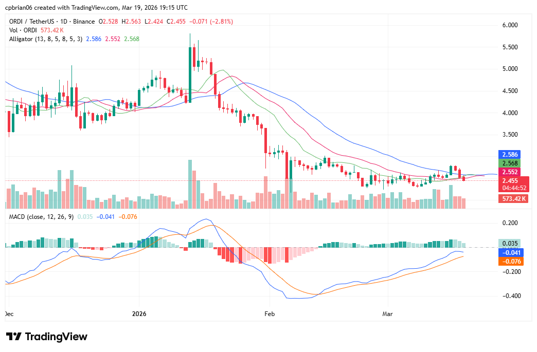Screen dimensions: 537x352
Task: Click the TradingView wordmark text
Action: 56,337
